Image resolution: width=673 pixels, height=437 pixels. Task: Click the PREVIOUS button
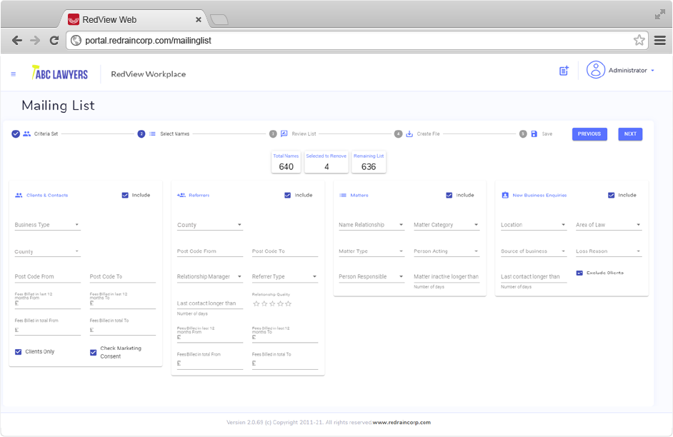point(589,134)
